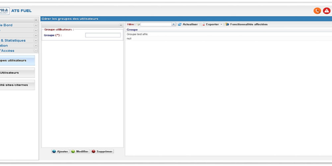Viewport: 332px width, 166px height.
Task: Click the Modifier button
Action: (80, 151)
